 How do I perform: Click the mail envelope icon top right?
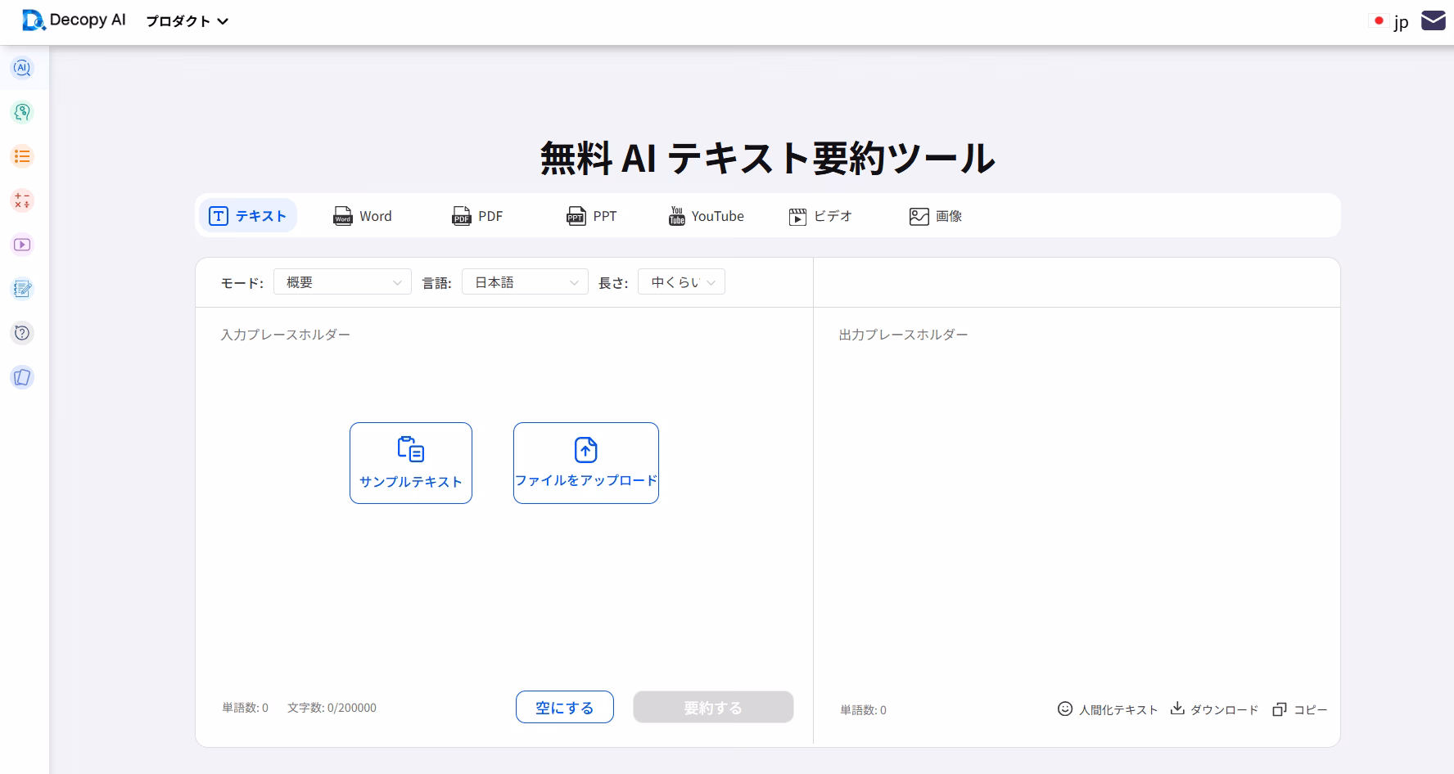pyautogui.click(x=1434, y=20)
